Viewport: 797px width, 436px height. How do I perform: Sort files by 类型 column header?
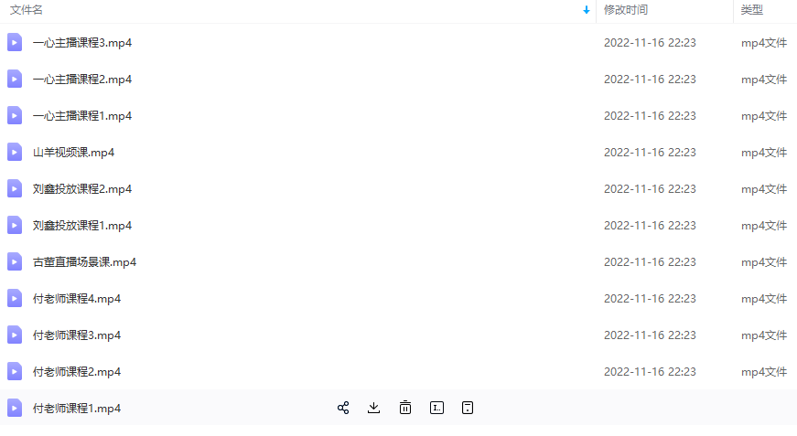point(751,10)
